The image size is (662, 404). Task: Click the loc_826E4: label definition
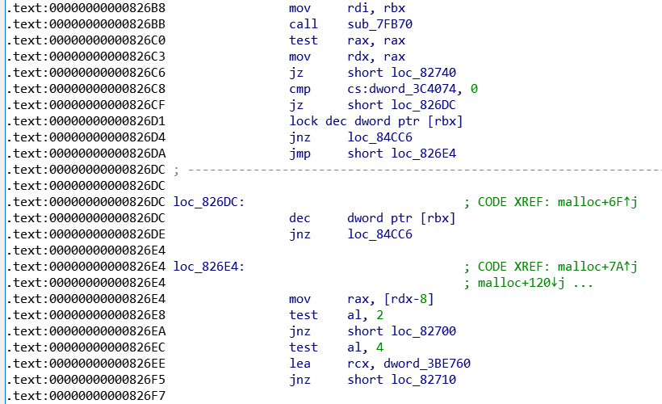[209, 267]
